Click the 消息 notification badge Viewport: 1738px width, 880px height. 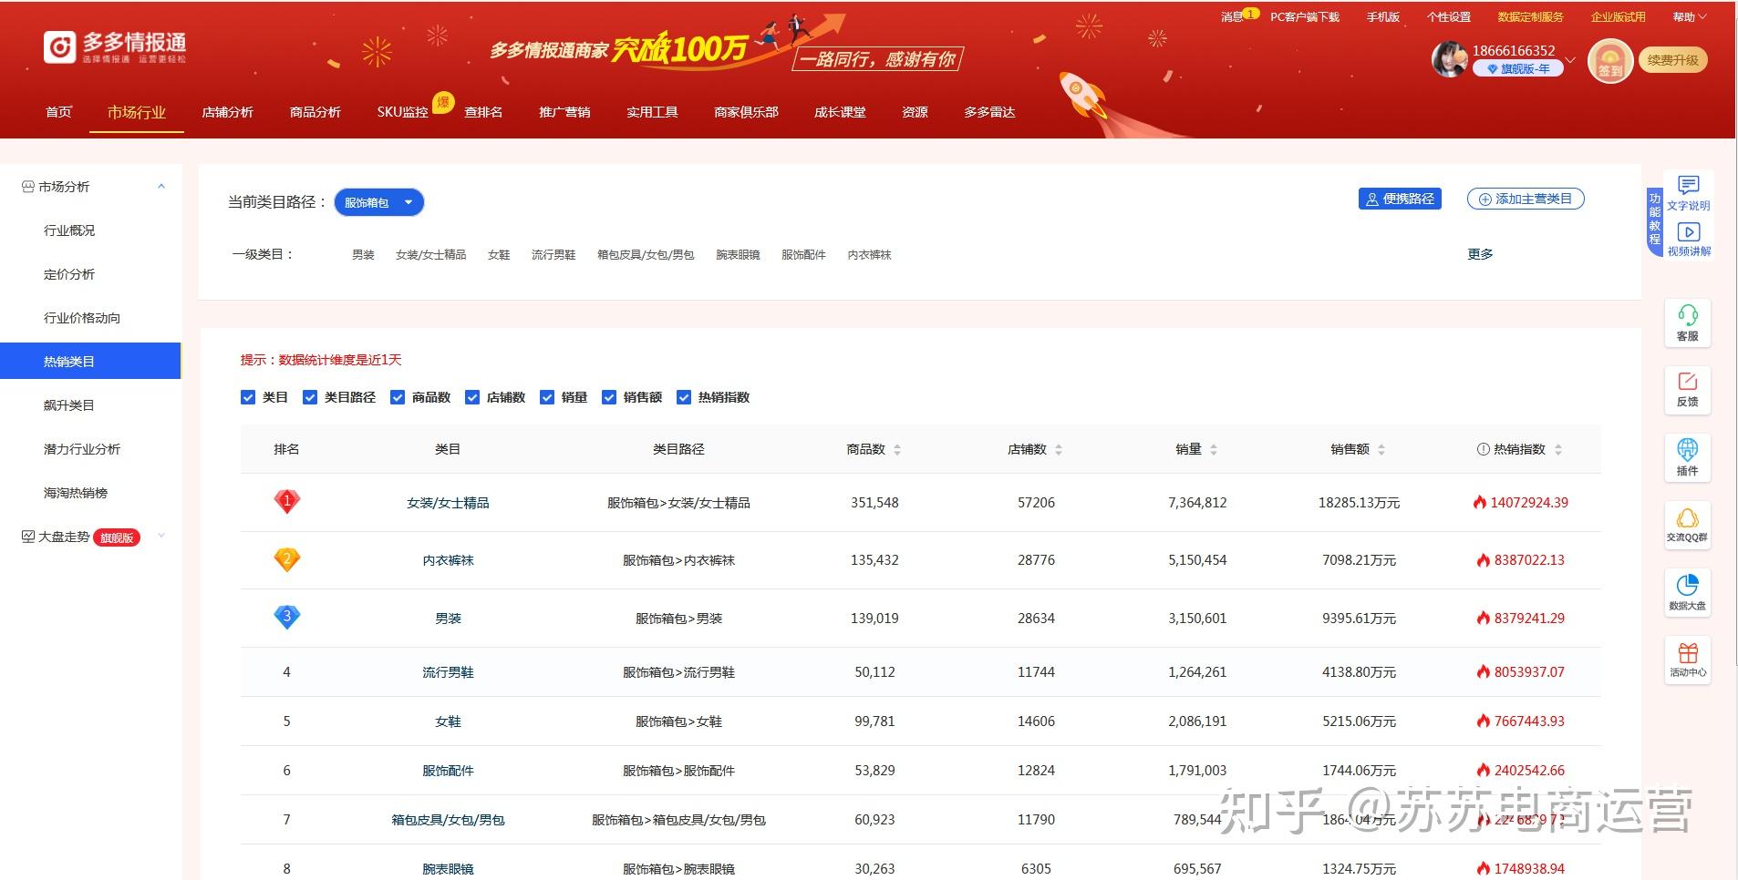1251,14
